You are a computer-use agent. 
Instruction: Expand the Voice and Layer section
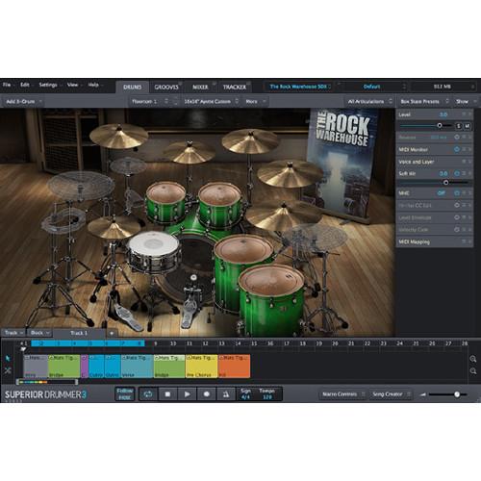click(469, 162)
